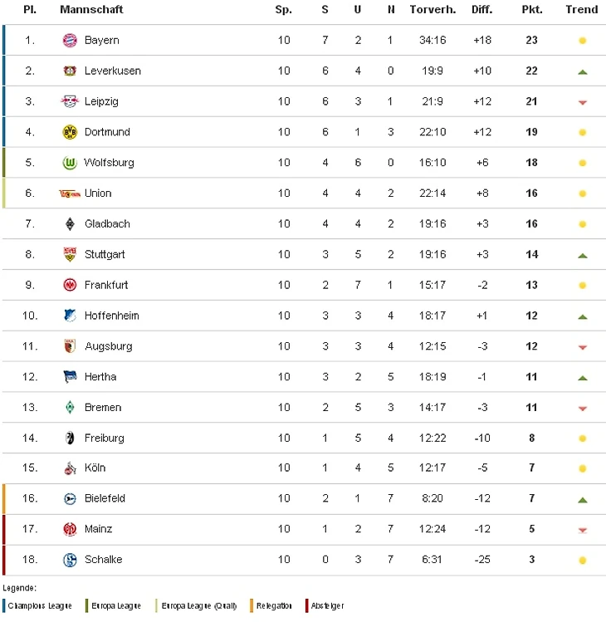Click Bayern's yellow trend dot

582,41
